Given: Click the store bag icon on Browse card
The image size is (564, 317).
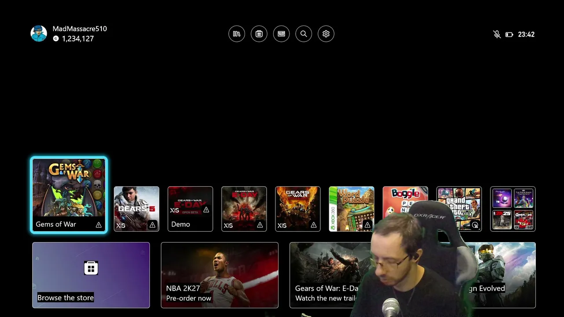Looking at the screenshot, I should pyautogui.click(x=91, y=268).
